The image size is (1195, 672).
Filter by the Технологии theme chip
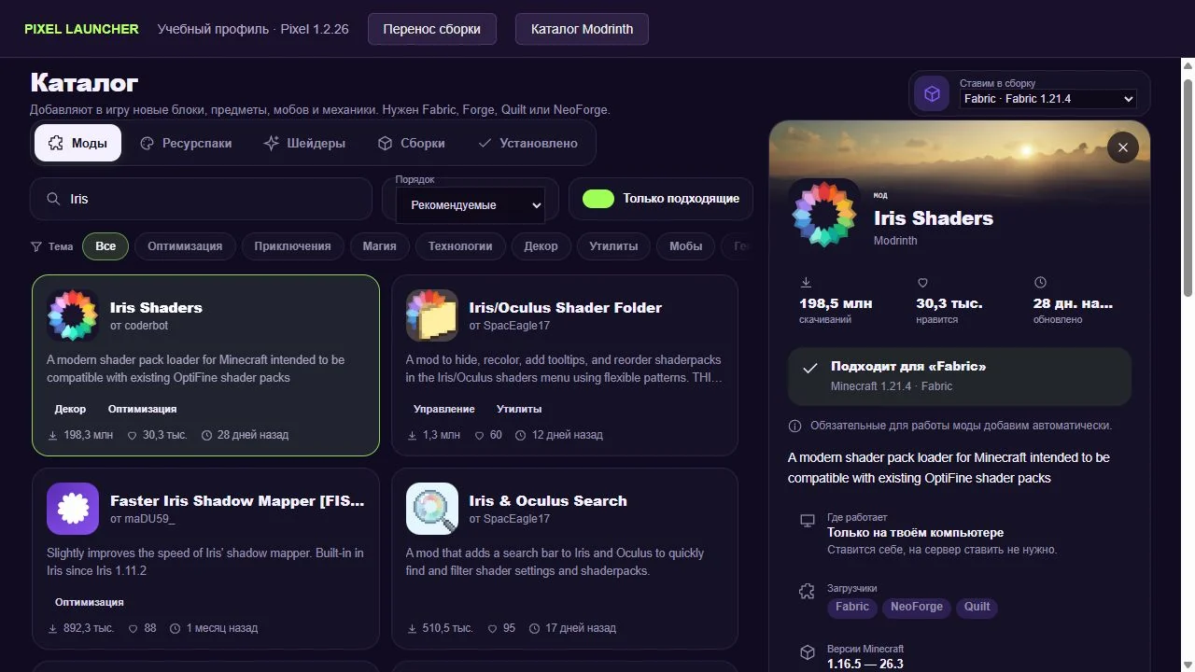click(x=460, y=246)
